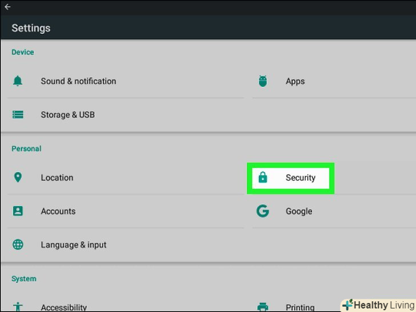Tap the Location pin icon
416x312 pixels.
pyautogui.click(x=18, y=177)
